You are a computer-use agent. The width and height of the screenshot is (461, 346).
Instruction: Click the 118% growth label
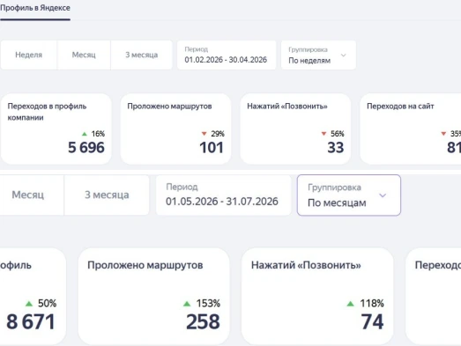click(x=372, y=304)
